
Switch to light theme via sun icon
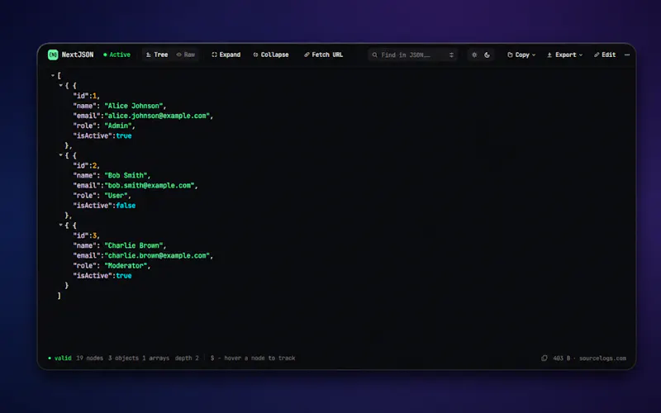[x=474, y=55]
